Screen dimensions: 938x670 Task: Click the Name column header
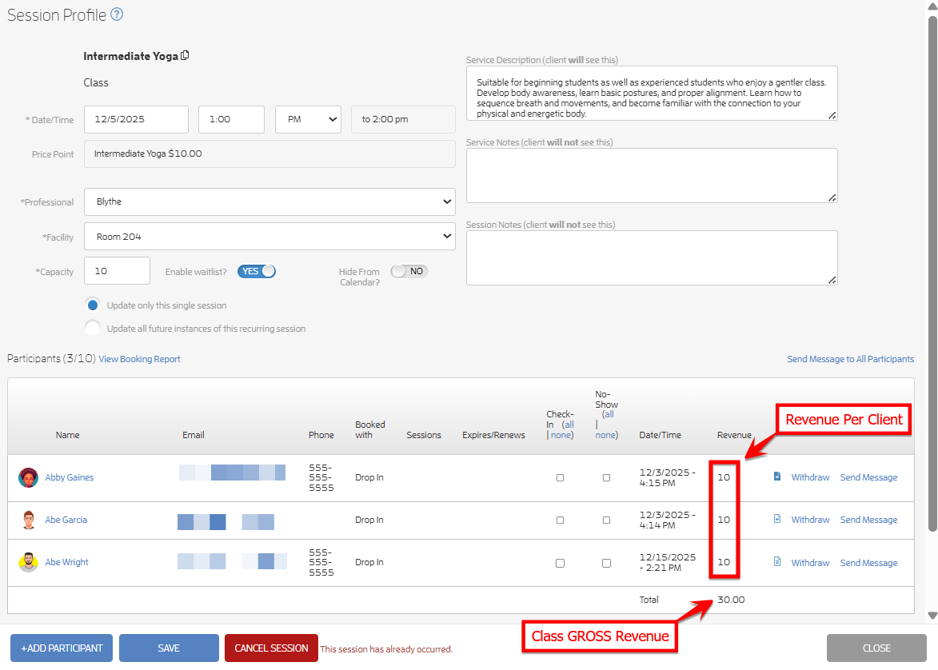click(x=68, y=435)
